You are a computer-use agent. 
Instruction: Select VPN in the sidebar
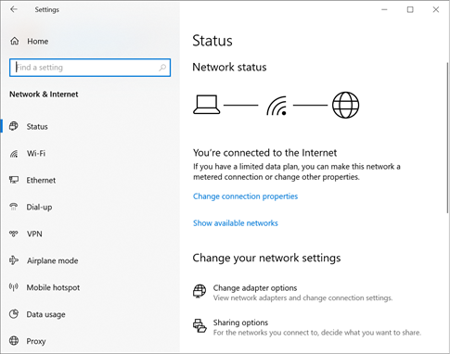[34, 234]
